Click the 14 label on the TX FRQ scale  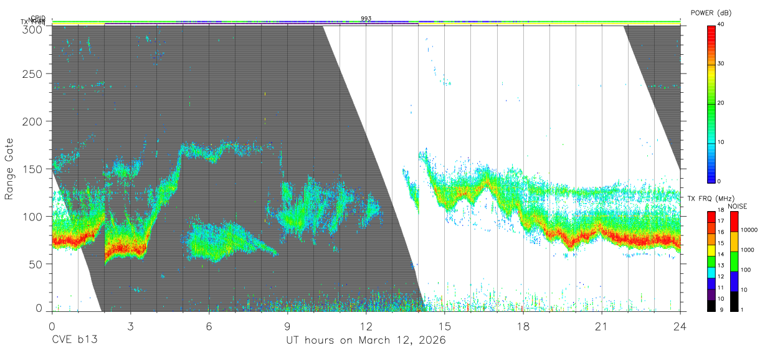tap(720, 255)
